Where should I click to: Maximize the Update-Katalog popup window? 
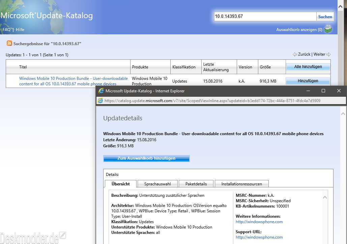pyautogui.click(x=323, y=91)
